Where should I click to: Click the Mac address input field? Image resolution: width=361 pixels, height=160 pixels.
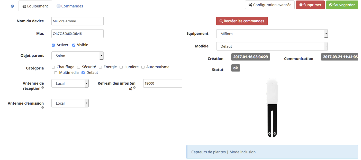pyautogui.click(x=77, y=34)
